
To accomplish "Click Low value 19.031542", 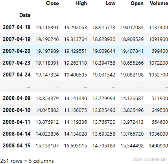I will 104,75.
